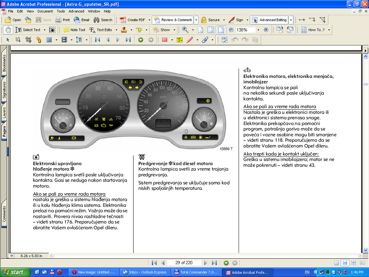The height and width of the screenshot is (277, 369).
Task: Open the File menu
Action: point(11,11)
